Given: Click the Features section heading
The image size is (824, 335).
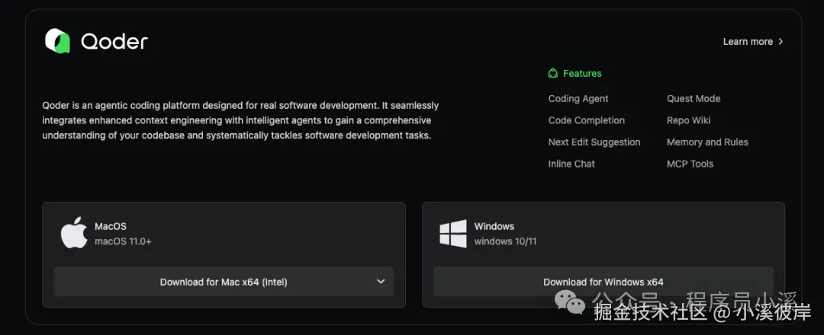Looking at the screenshot, I should [x=582, y=74].
